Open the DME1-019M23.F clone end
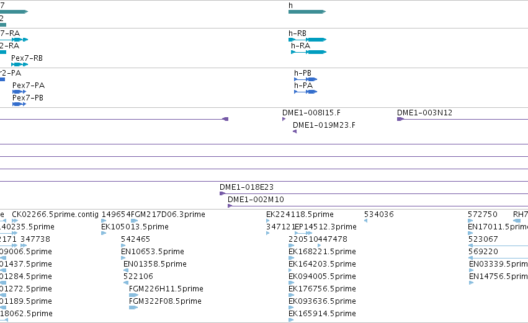 tap(295, 131)
